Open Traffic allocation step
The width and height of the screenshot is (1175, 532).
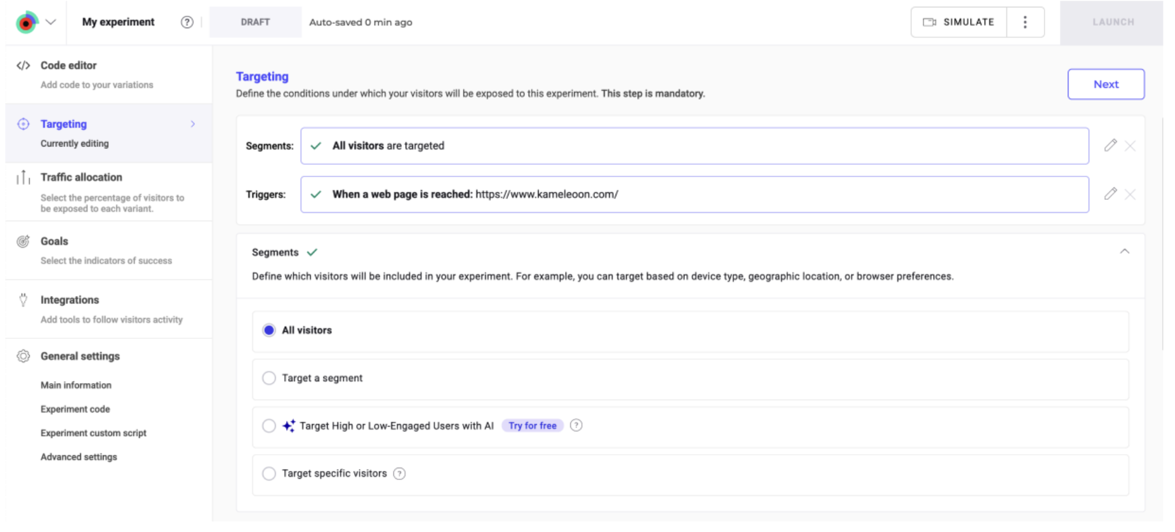109,192
